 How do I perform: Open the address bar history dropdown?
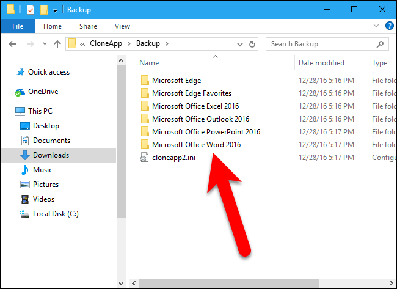click(240, 45)
